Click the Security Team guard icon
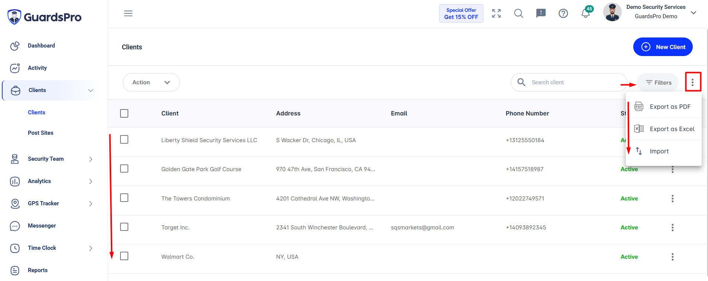Viewport: 708px width, 281px height. 15,159
